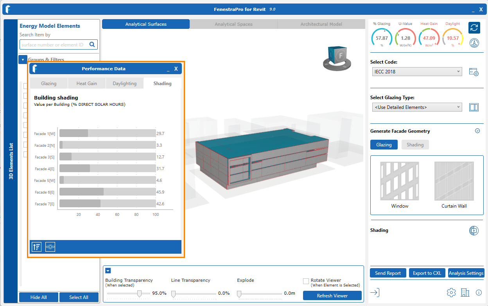Screen dimensions: 488x306
Task: Open the info icon at bottom right
Action: [x=479, y=292]
